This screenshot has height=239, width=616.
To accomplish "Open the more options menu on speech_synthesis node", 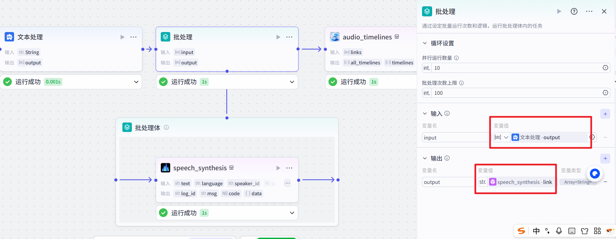I will coord(289,168).
